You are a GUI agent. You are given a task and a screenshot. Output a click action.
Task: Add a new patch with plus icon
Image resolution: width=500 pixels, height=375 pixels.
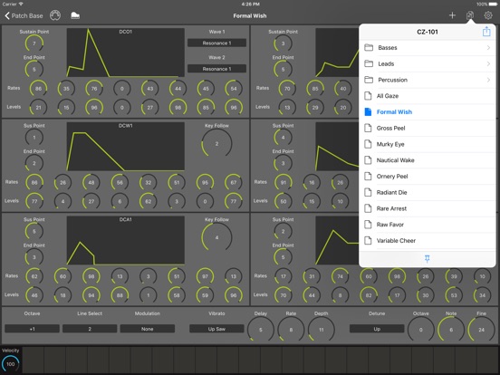[x=452, y=15]
